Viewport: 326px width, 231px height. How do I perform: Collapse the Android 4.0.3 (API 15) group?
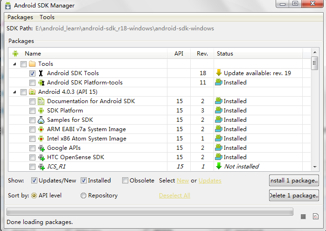14,92
